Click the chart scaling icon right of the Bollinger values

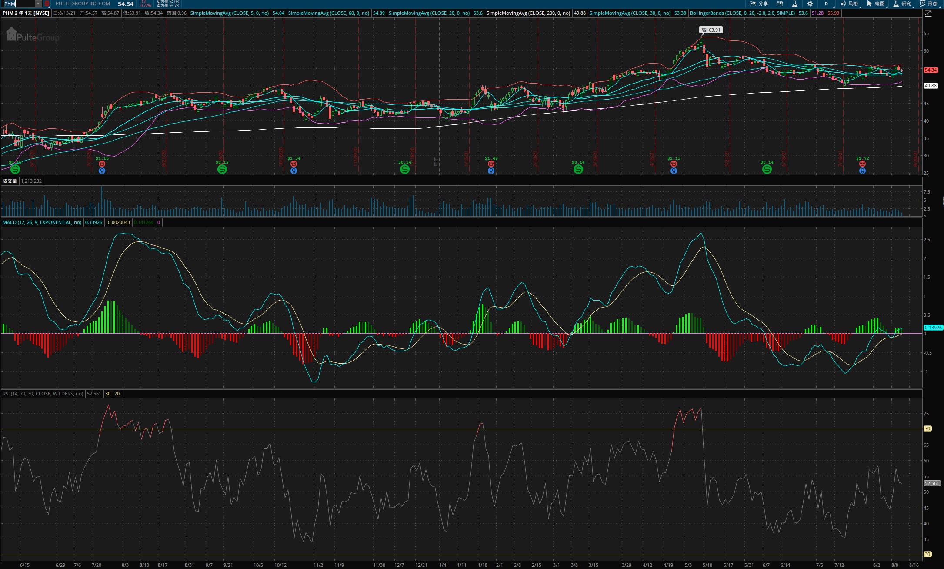point(928,13)
